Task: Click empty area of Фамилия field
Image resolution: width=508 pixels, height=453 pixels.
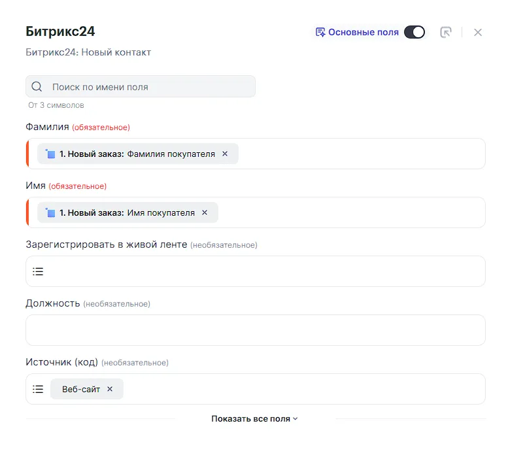Action: (x=360, y=154)
